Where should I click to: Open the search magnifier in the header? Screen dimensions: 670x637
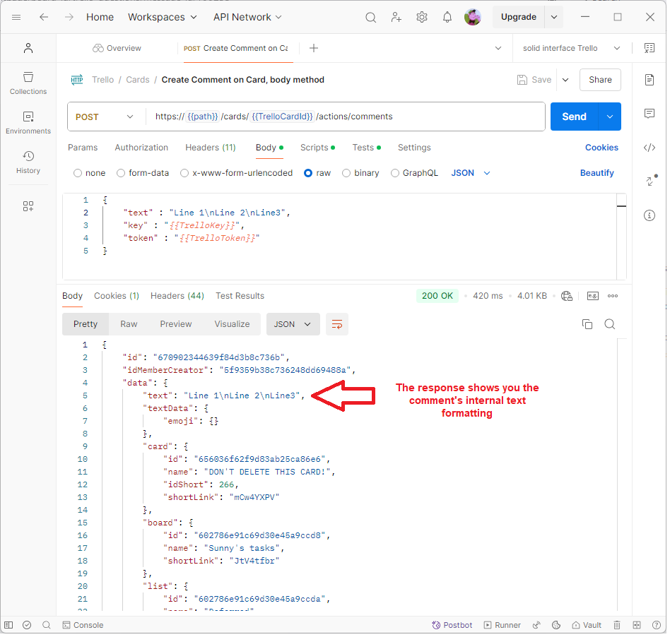point(372,18)
